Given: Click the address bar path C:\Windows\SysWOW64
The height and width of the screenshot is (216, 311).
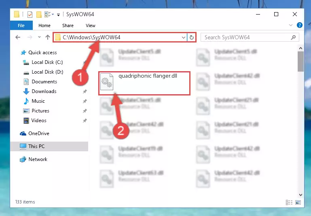Looking at the screenshot, I should [91, 37].
